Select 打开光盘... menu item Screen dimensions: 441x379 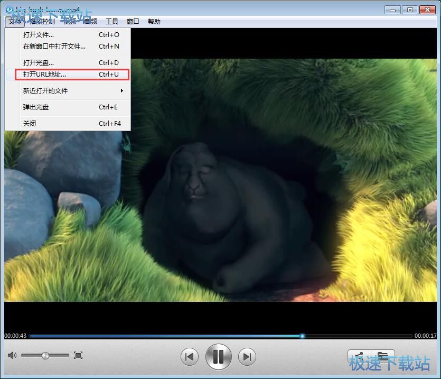(68, 62)
